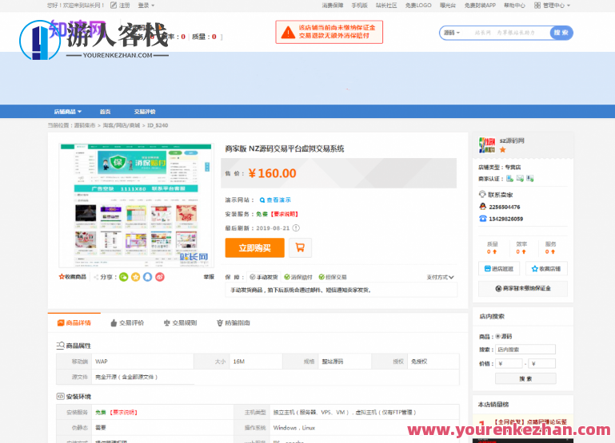The width and height of the screenshot is (615, 443).
Task: Click 查看演示 view demo link
Action: [x=275, y=200]
